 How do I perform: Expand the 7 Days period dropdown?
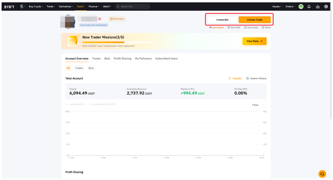tap(256, 105)
